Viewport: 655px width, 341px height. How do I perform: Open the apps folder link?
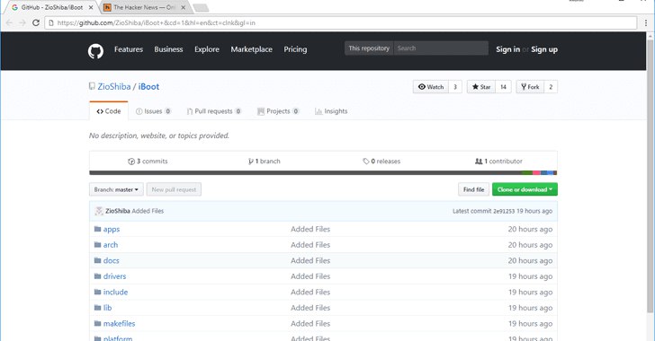[x=112, y=230]
